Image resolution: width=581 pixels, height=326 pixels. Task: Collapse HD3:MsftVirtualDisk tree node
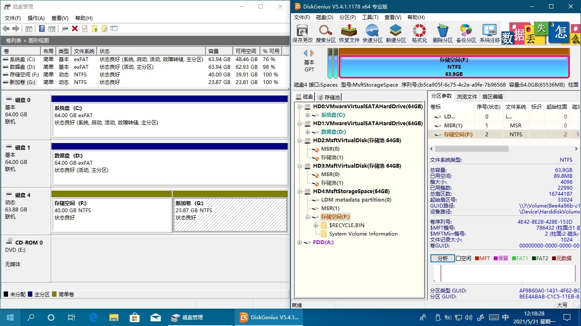pyautogui.click(x=299, y=166)
